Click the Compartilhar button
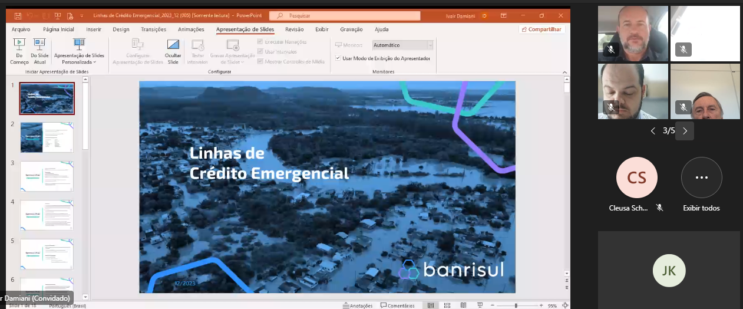Screen dimensions: 743x309 541,29
